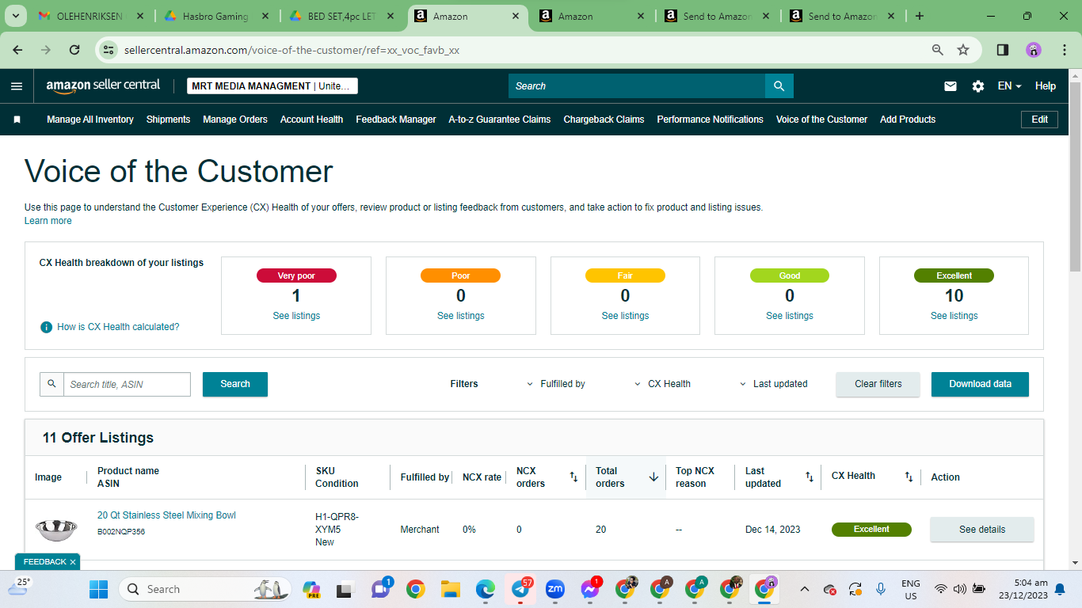The width and height of the screenshot is (1082, 608).
Task: Click the bookmark icon in favorites bar
Action: pos(17,120)
